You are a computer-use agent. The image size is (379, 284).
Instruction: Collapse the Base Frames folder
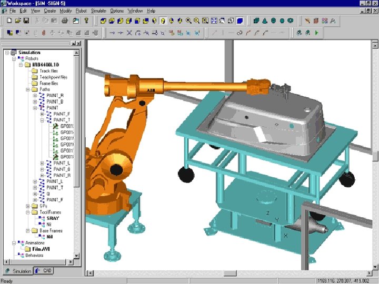[x=28, y=231]
